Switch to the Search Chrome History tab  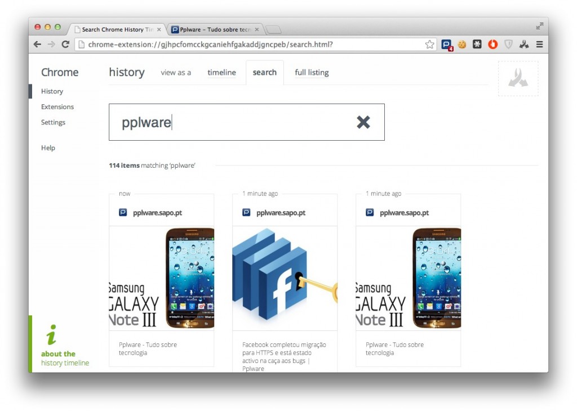click(x=117, y=29)
